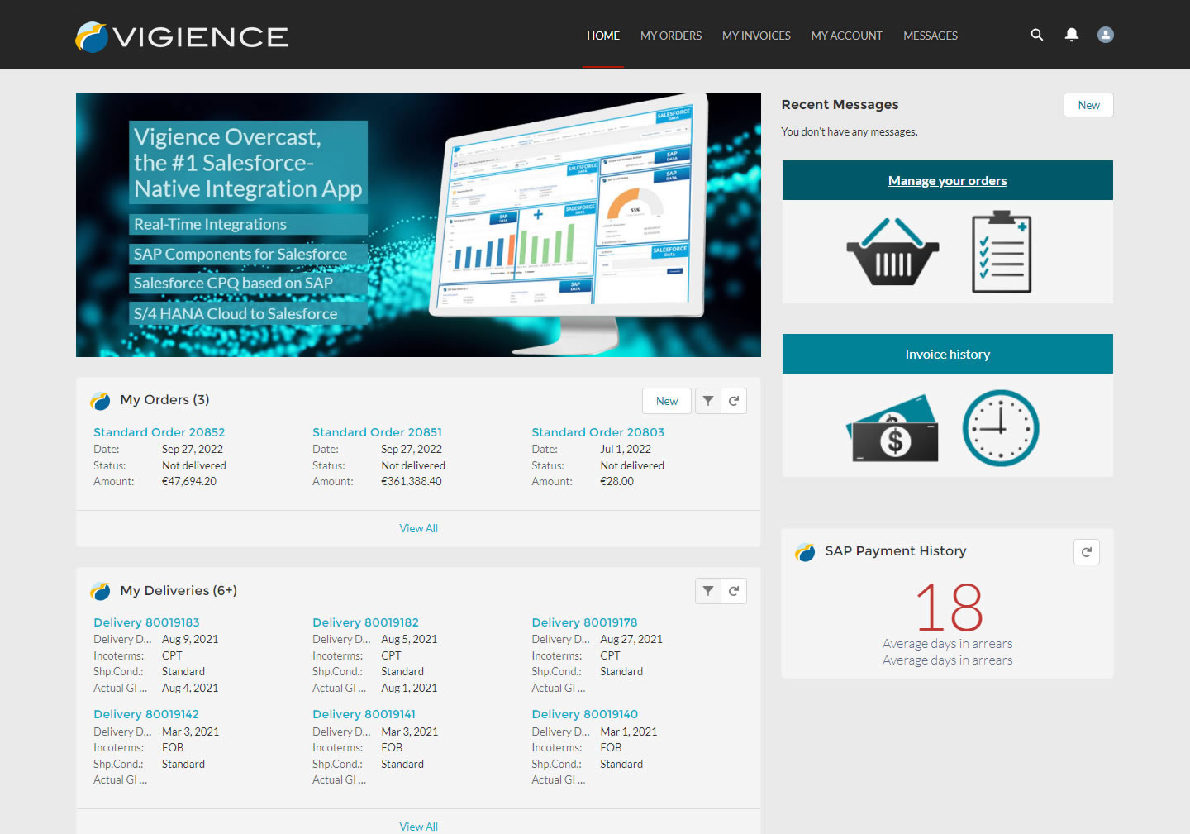Open Standard Order 20803
1190x834 pixels.
(x=597, y=432)
